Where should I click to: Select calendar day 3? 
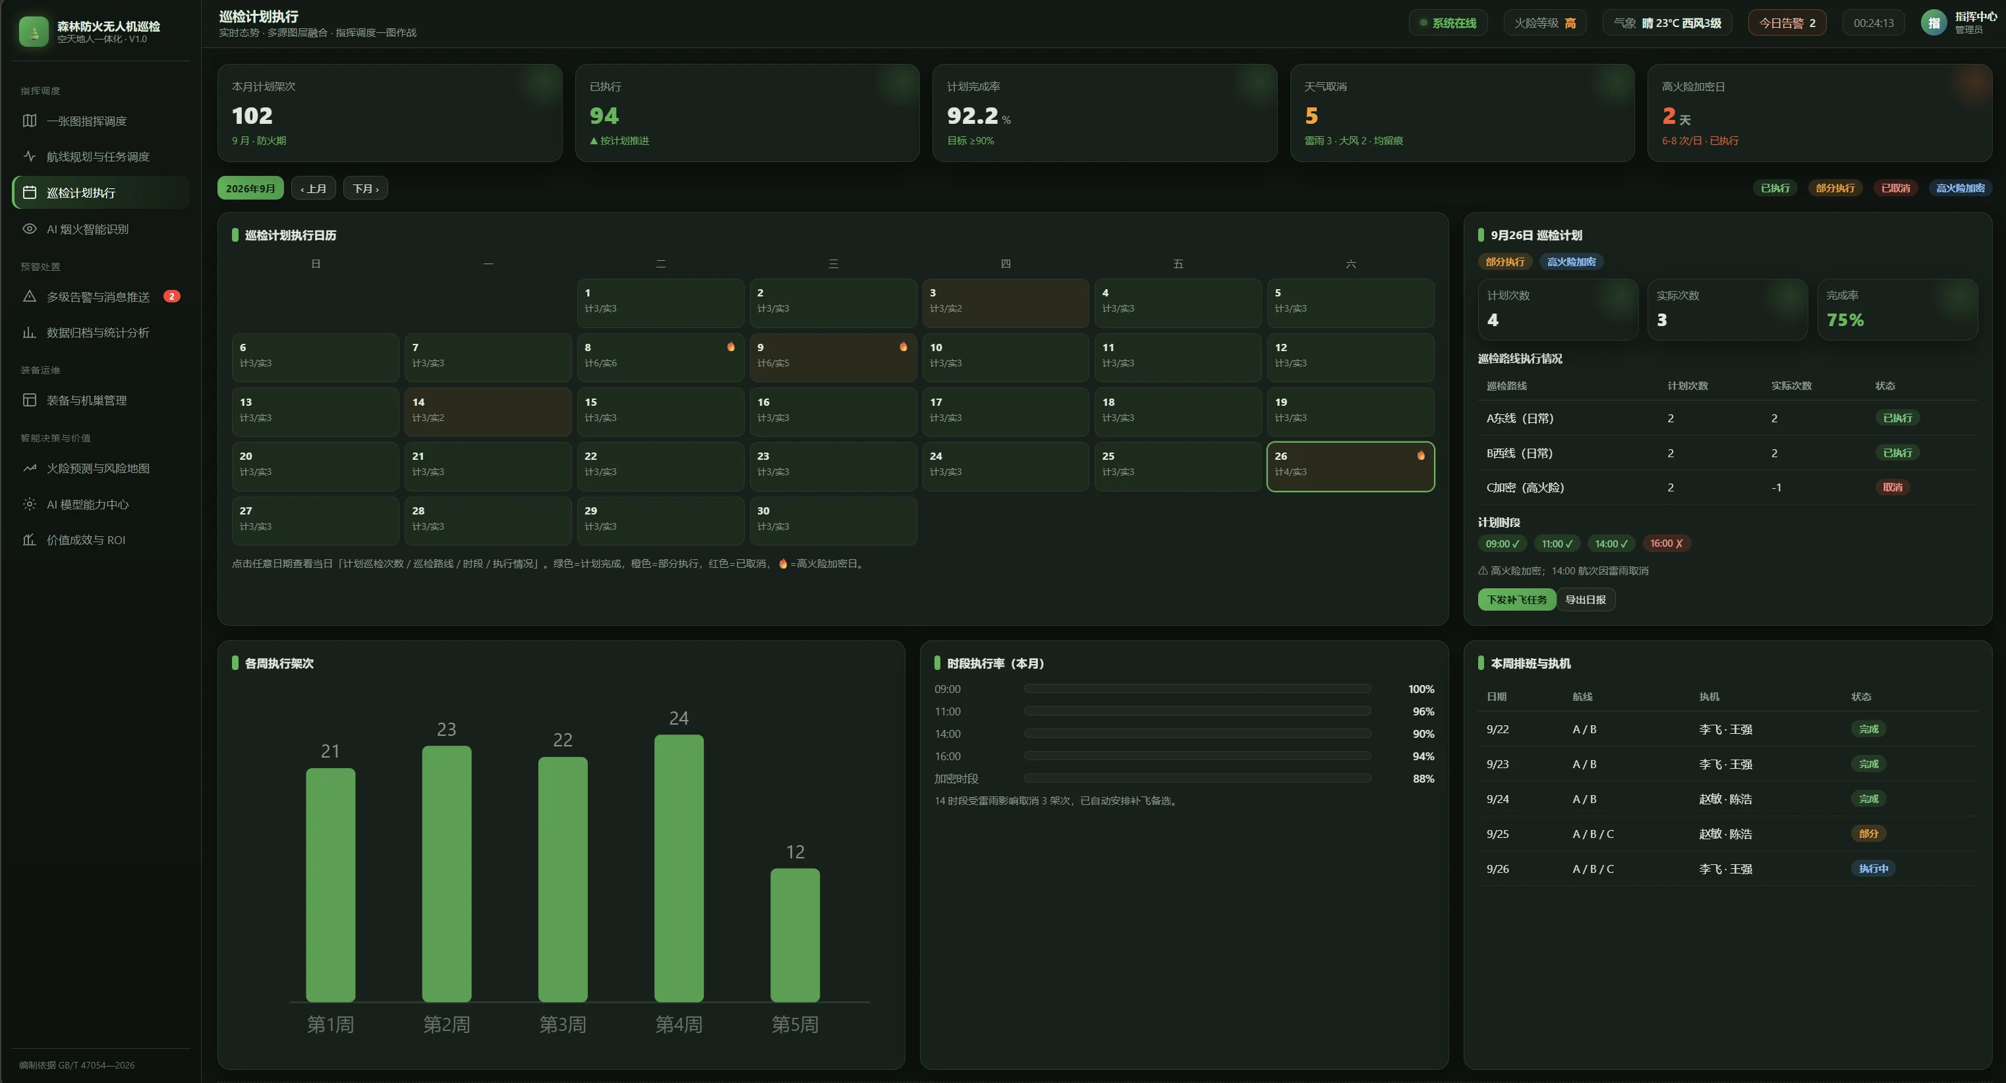[x=1006, y=303]
